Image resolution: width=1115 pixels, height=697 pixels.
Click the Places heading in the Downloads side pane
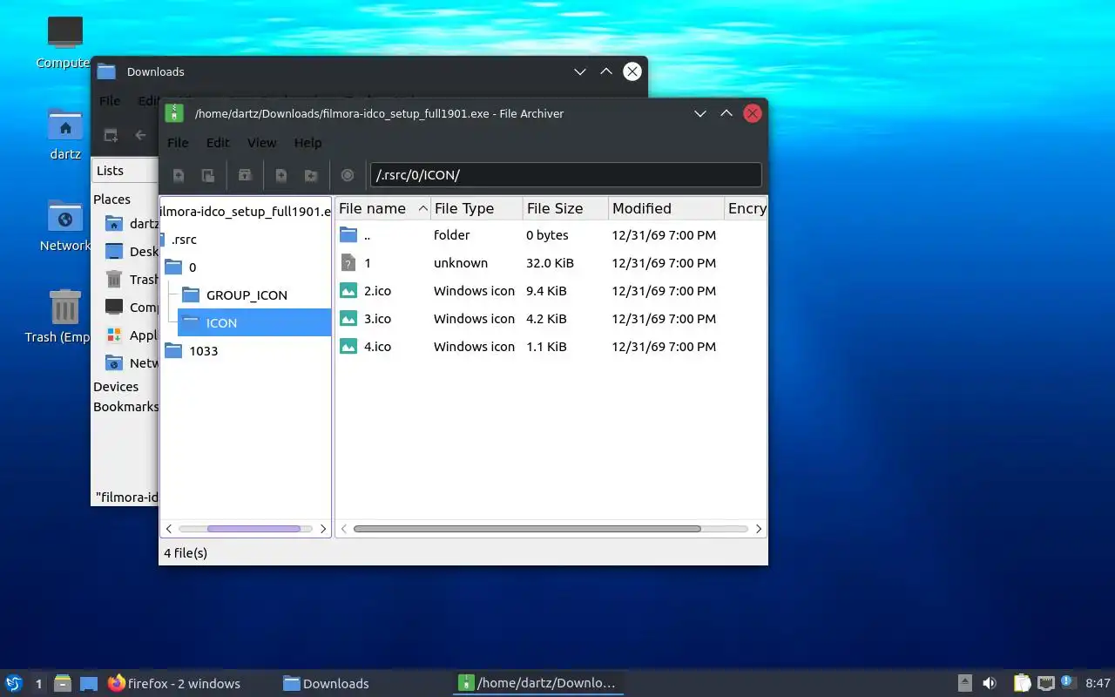pyautogui.click(x=111, y=200)
